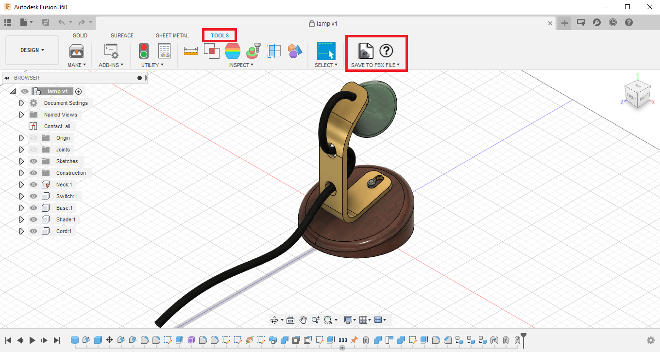Click the Window Select tool icon
Screen dimensions: 660x352
click(x=326, y=51)
